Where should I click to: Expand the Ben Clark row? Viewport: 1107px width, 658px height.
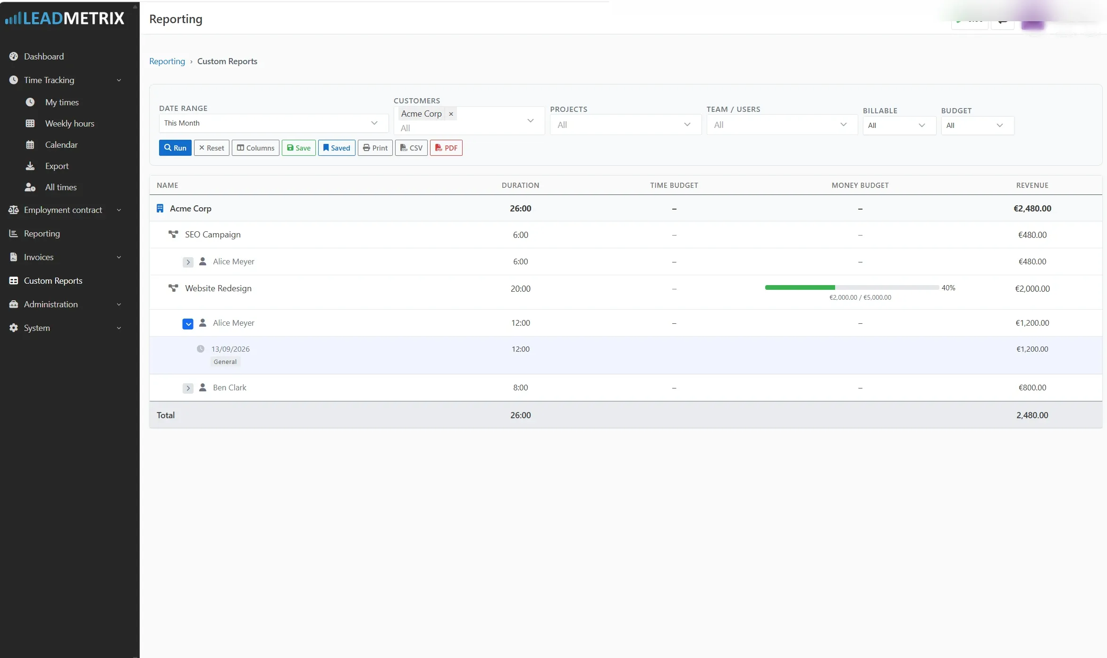click(188, 388)
